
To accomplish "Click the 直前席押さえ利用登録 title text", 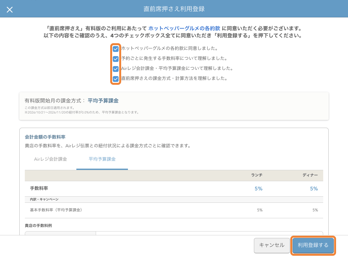I will pyautogui.click(x=174, y=9).
